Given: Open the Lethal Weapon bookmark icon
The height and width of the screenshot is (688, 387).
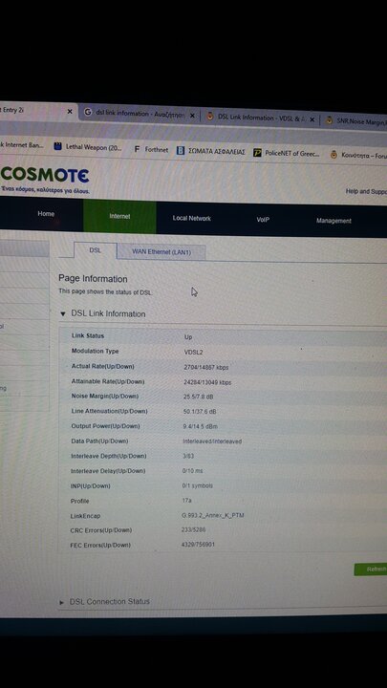Looking at the screenshot, I should 57,146.
